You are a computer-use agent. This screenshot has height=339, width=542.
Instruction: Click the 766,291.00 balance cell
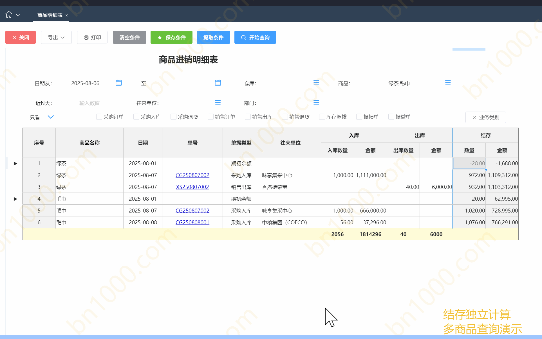tap(502, 222)
